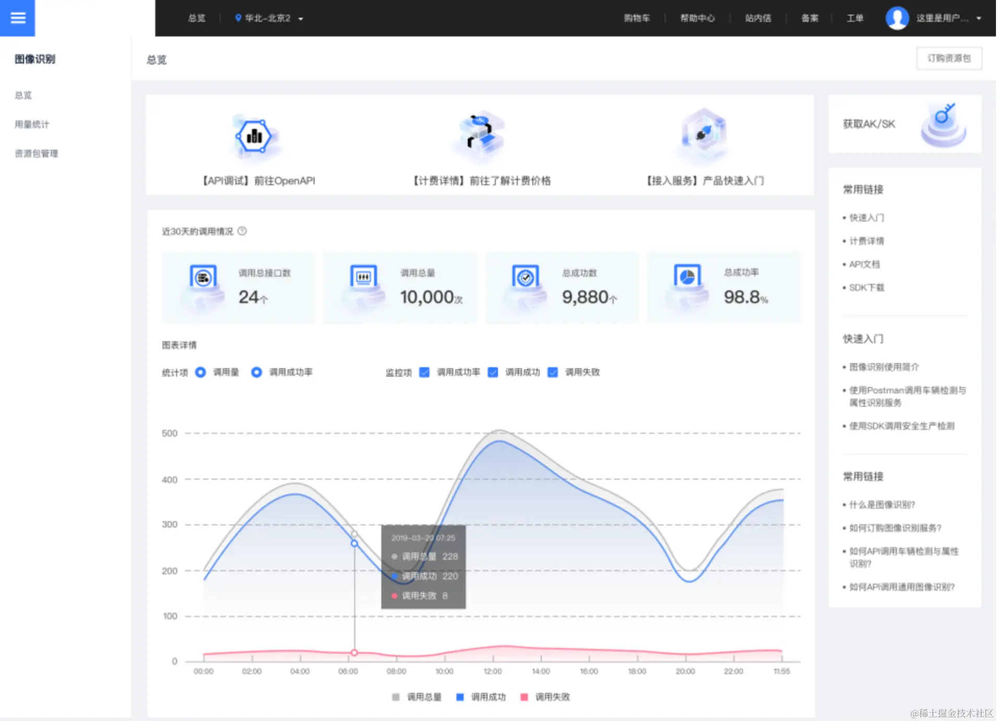
Task: Expand the user account dropdown arrow
Action: click(979, 18)
